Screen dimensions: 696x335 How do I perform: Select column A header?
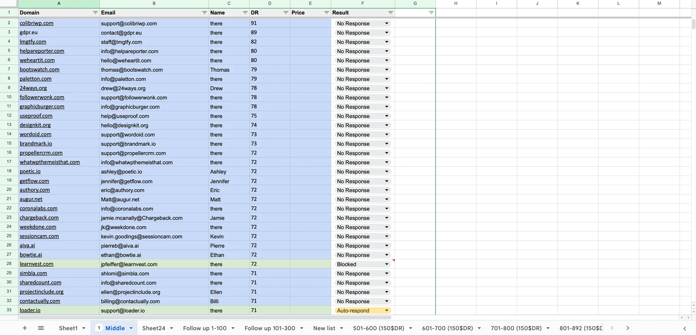pyautogui.click(x=59, y=3)
